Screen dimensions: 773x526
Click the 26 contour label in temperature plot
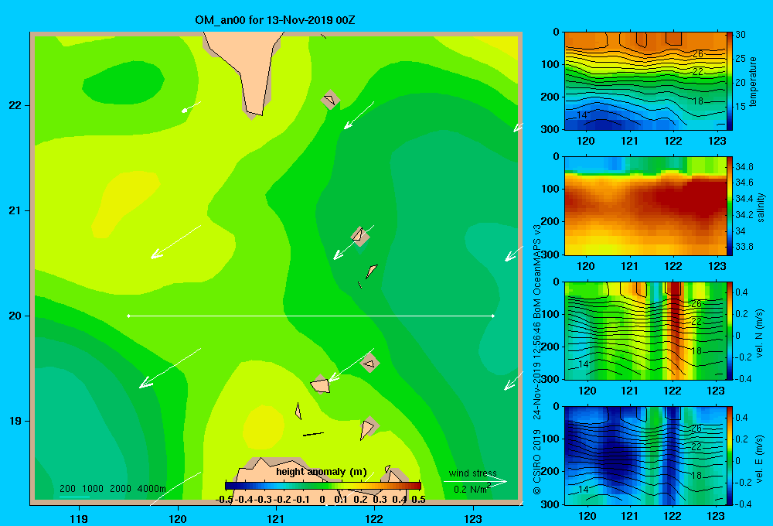pos(697,54)
